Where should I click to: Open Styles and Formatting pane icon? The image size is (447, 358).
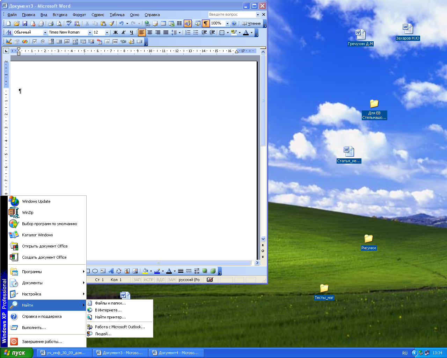(9, 32)
